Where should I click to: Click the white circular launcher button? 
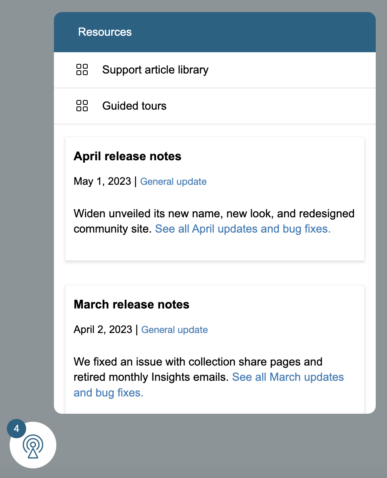33,445
